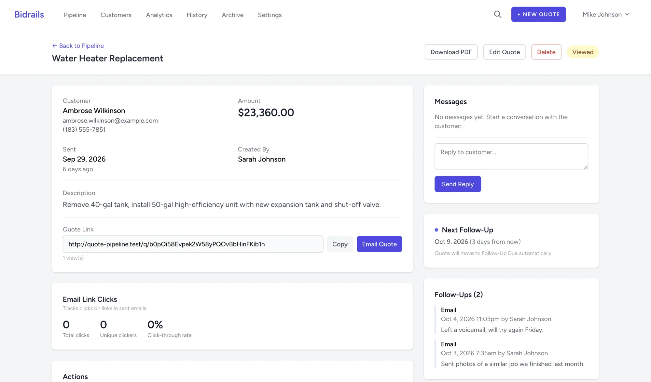This screenshot has width=651, height=382.
Task: Open the search magnifier icon
Action: 497,14
